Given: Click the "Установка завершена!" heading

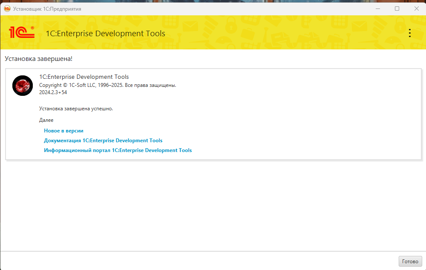Looking at the screenshot, I should (39, 59).
